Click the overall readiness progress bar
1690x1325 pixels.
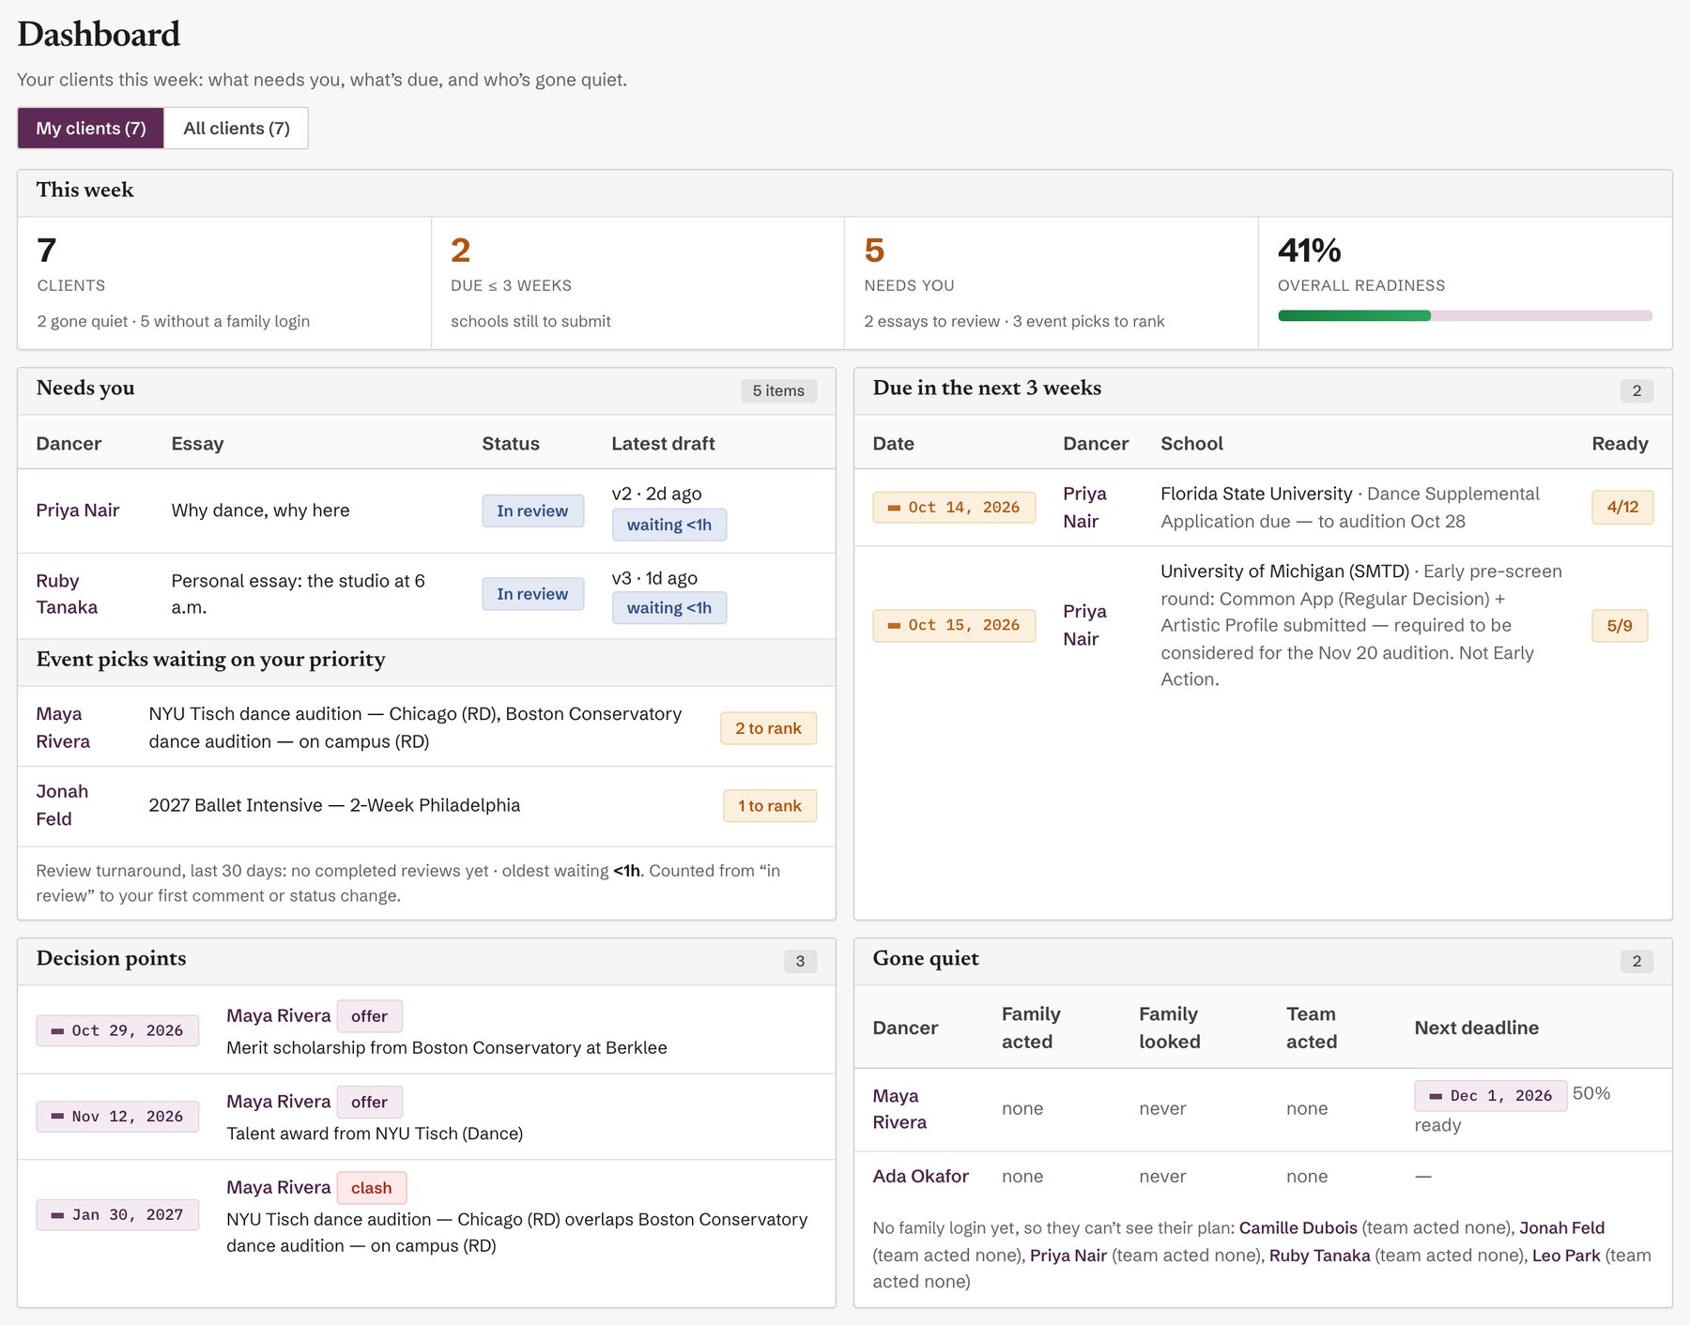point(1465,316)
